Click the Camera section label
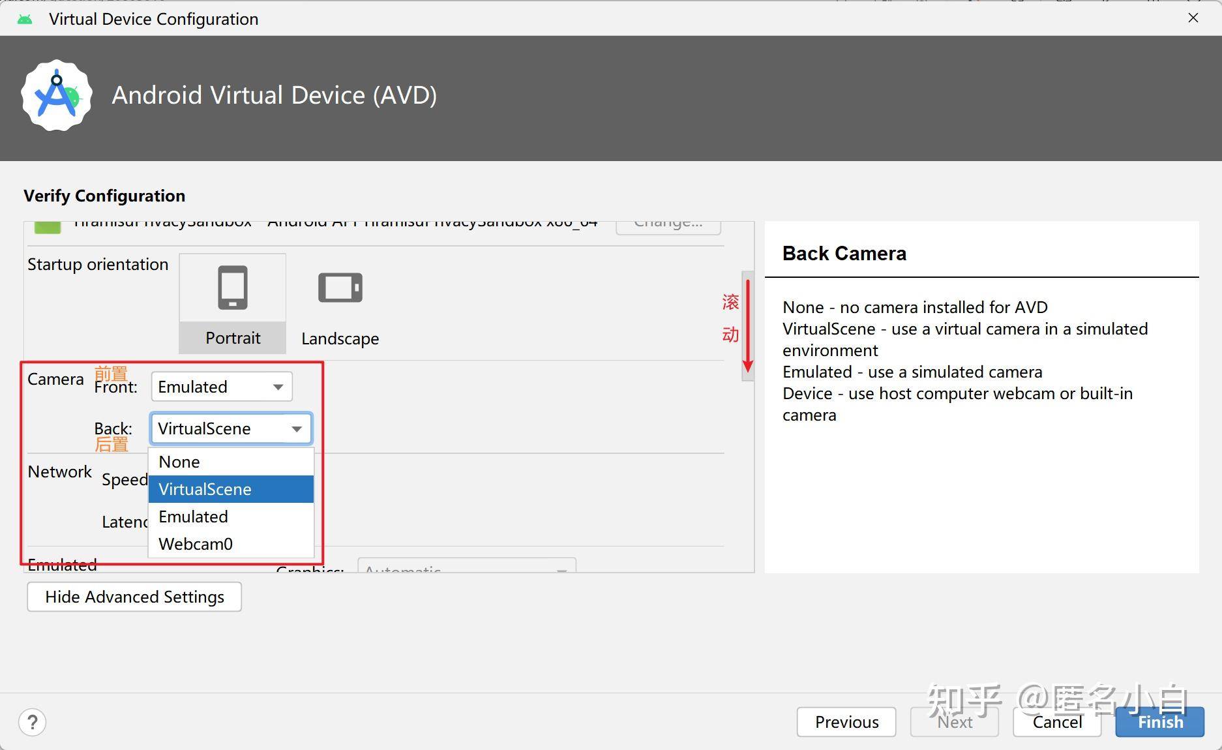The image size is (1222, 750). pyautogui.click(x=55, y=379)
